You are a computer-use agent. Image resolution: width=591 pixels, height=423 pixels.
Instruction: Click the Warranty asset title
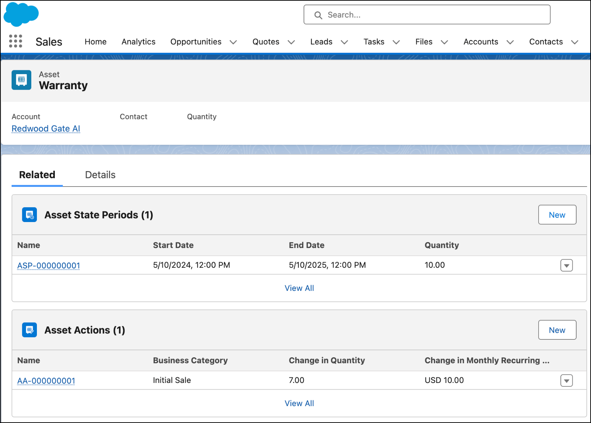click(63, 85)
